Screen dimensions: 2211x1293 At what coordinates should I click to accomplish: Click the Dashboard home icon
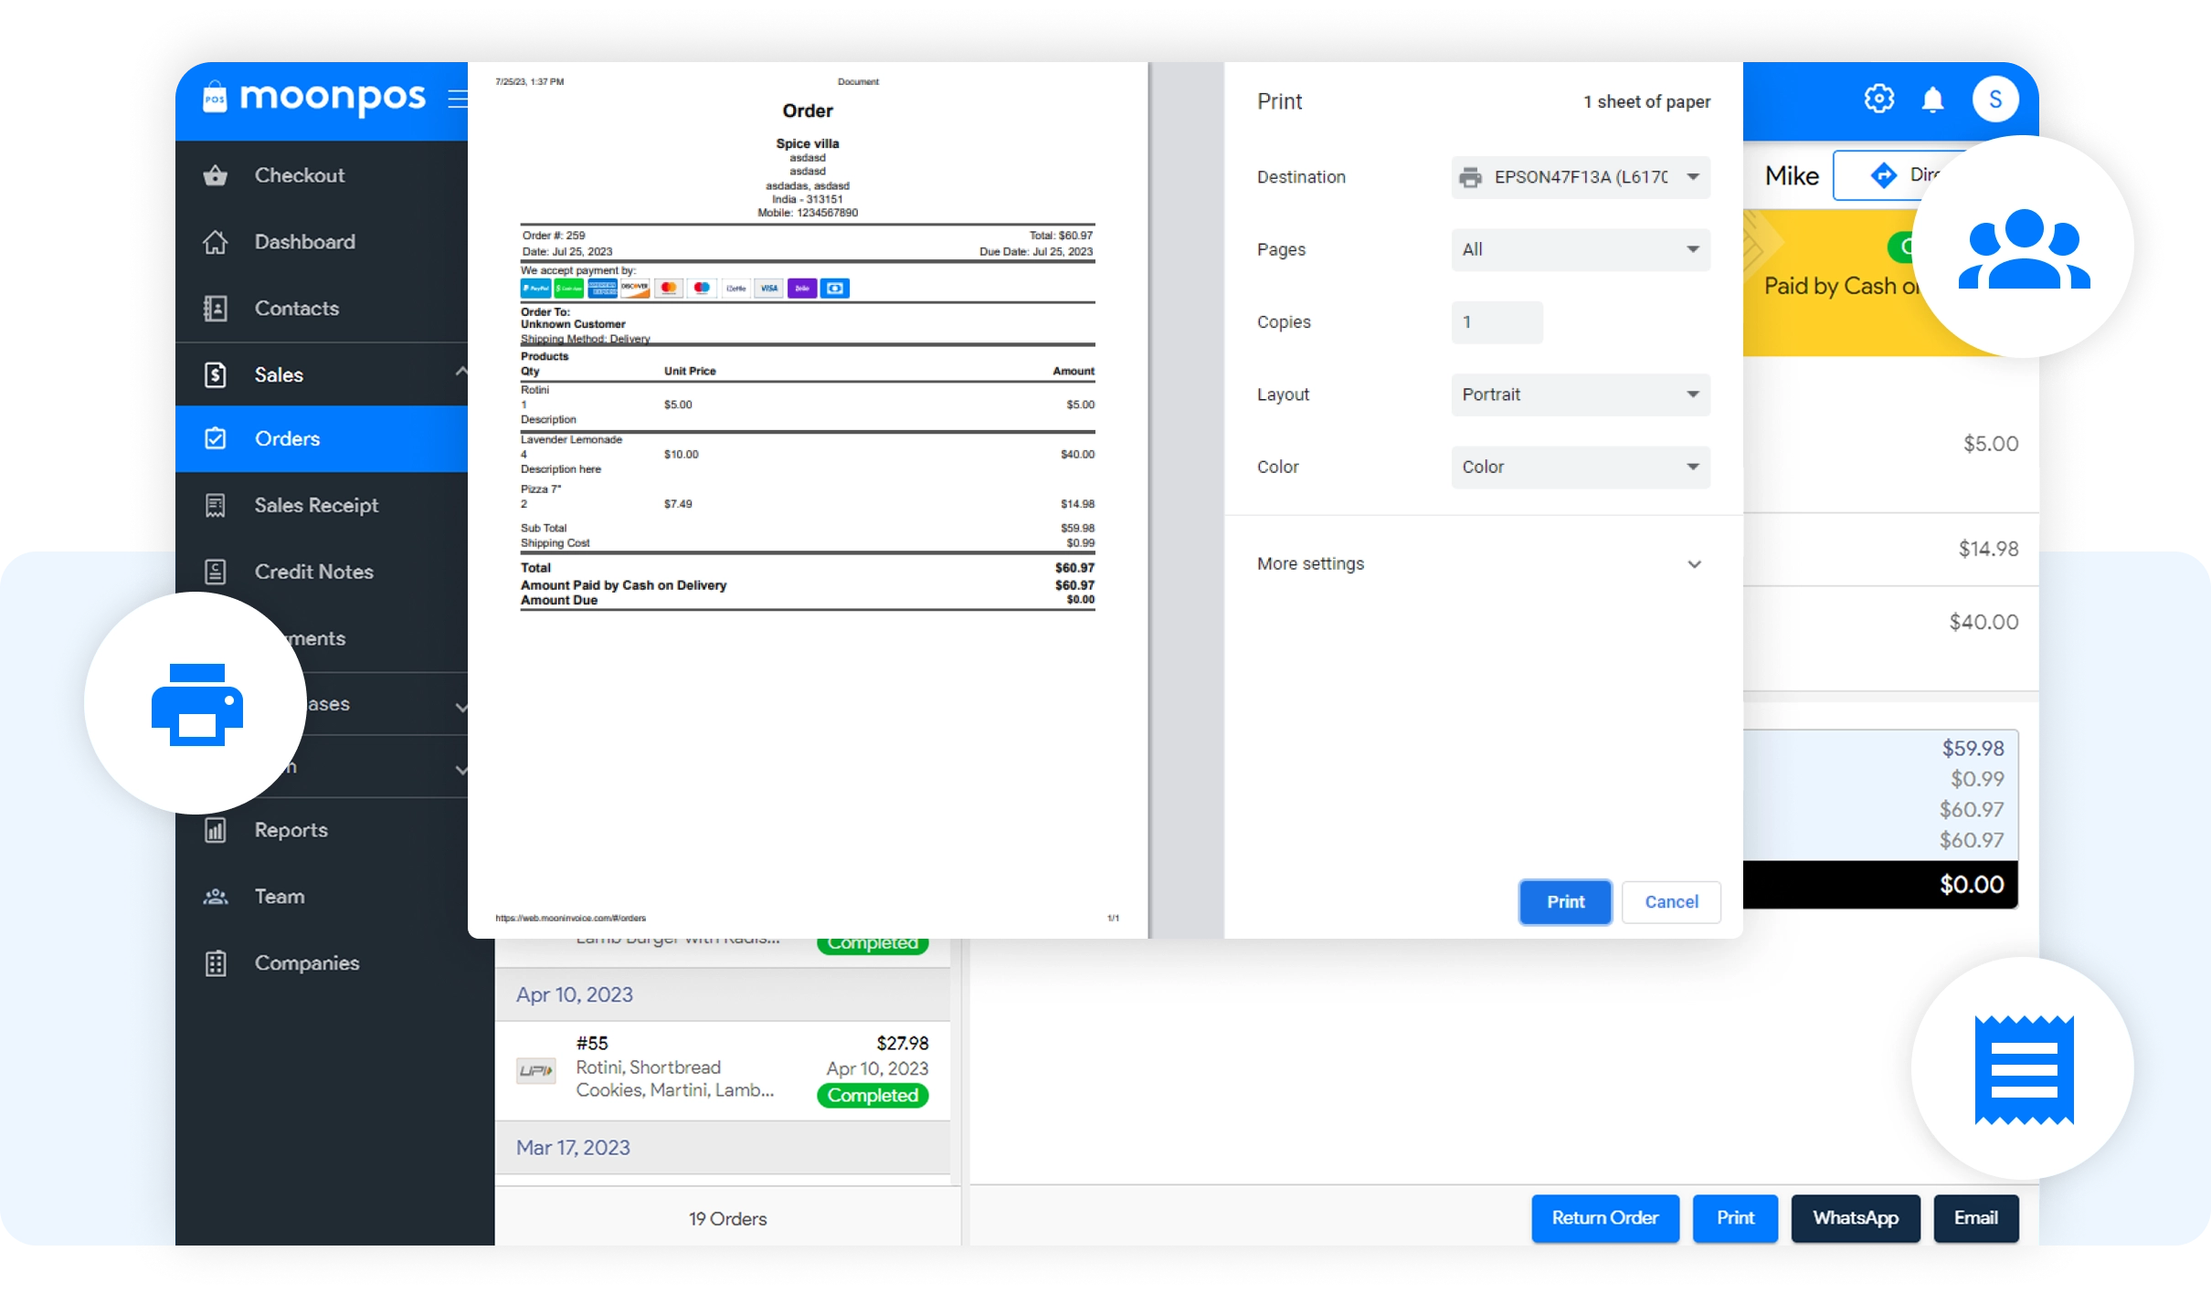pos(216,242)
